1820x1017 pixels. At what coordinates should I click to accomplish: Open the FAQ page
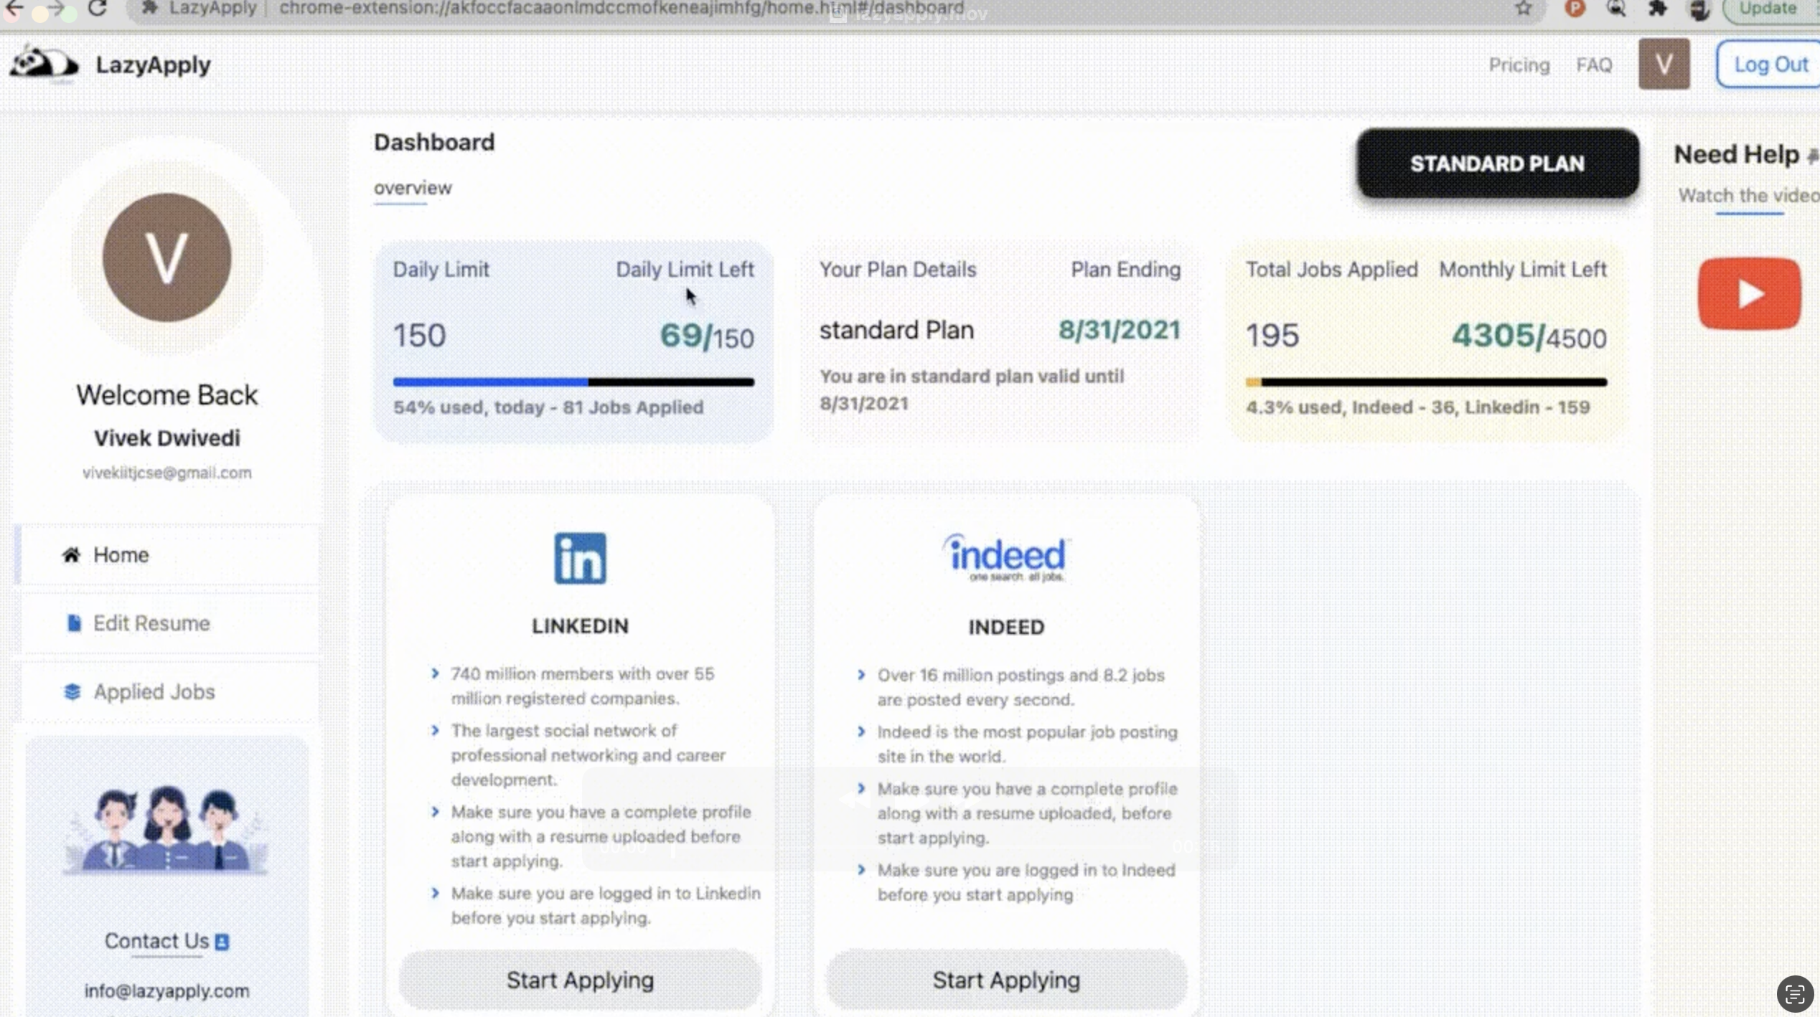pos(1594,65)
